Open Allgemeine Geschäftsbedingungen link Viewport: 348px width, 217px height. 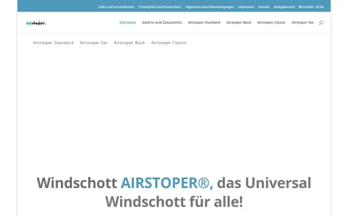click(209, 7)
